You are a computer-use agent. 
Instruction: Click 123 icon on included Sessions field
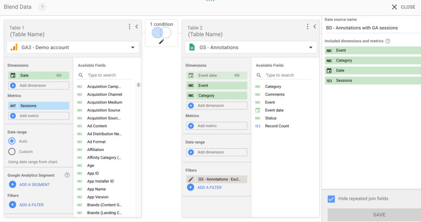coord(329,81)
